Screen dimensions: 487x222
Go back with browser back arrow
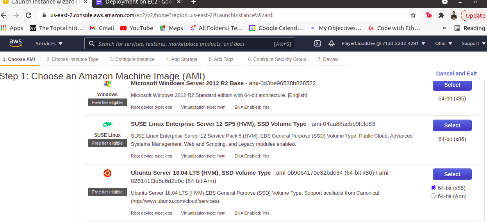4,15
